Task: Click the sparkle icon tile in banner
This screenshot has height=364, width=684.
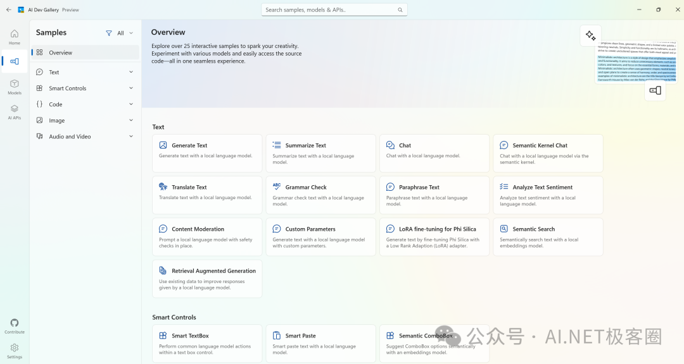Action: pyautogui.click(x=591, y=35)
